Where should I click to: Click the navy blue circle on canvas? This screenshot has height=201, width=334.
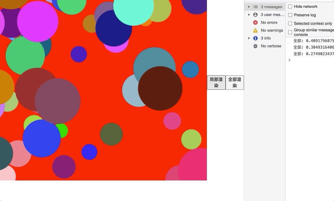coord(114,28)
